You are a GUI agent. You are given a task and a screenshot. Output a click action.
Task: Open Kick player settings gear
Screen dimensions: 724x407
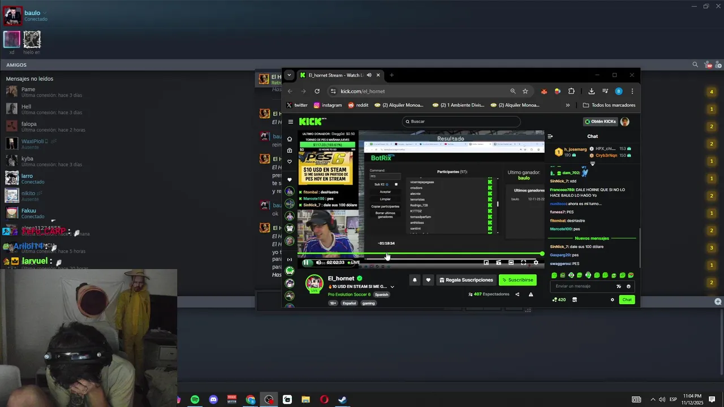coord(536,262)
